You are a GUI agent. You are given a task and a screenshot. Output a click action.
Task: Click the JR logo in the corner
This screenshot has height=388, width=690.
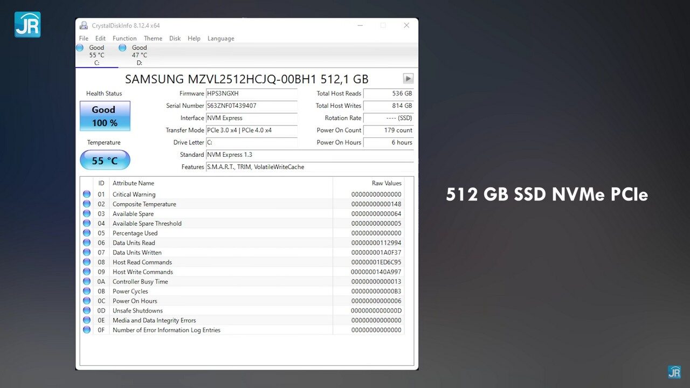pyautogui.click(x=27, y=24)
